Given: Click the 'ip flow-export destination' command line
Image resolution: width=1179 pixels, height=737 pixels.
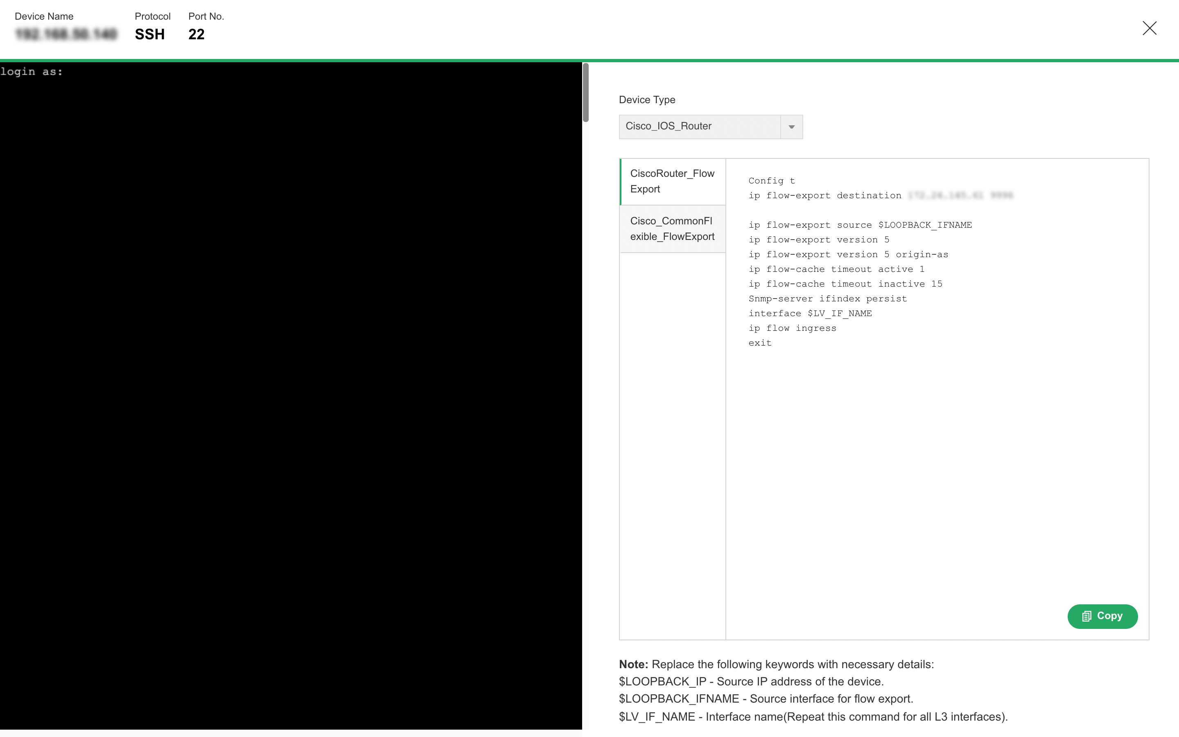Looking at the screenshot, I should 824,195.
